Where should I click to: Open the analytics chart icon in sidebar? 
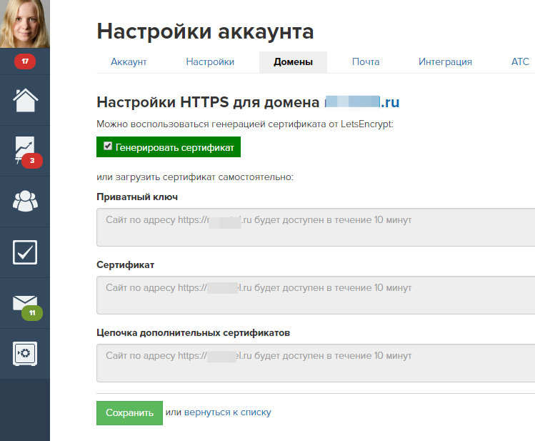click(25, 150)
